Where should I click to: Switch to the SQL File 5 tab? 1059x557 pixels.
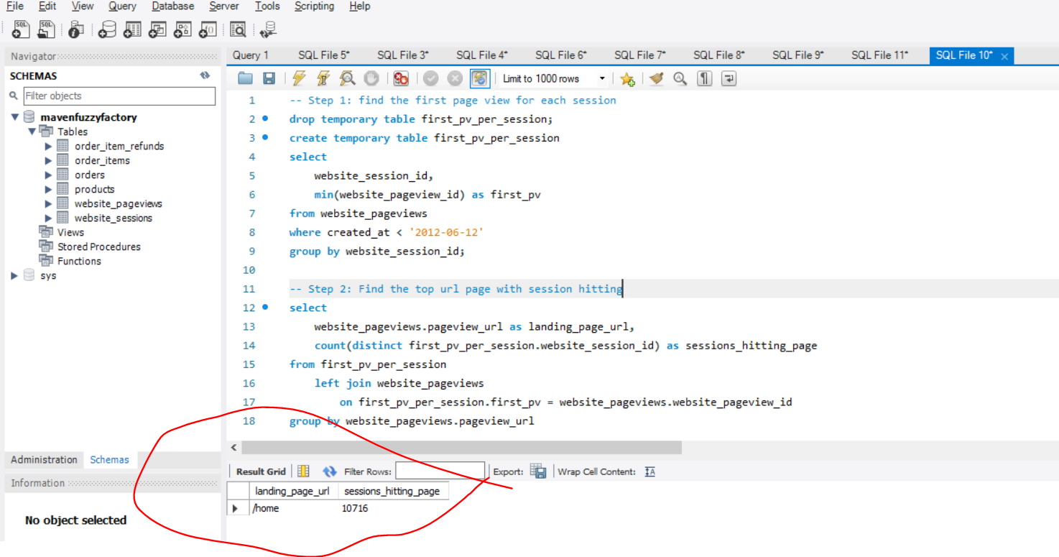[x=324, y=55]
